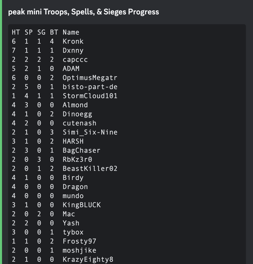Select the Kronk player name

click(x=73, y=41)
